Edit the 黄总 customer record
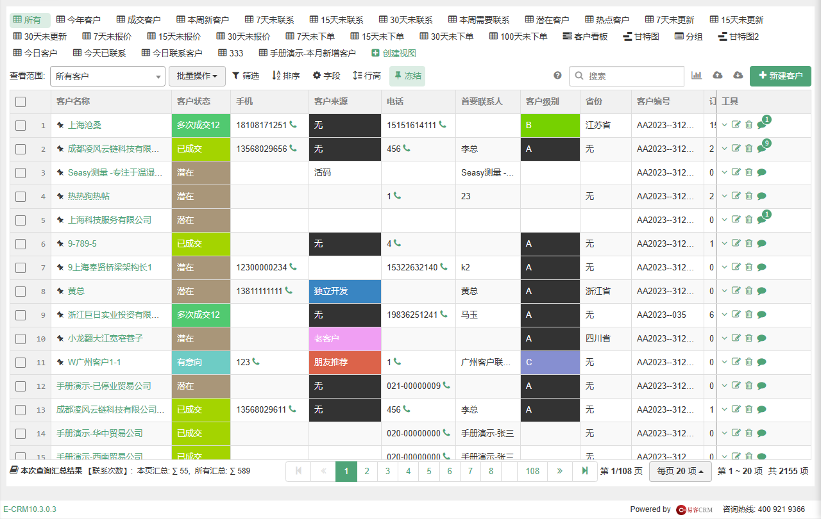 tap(736, 291)
